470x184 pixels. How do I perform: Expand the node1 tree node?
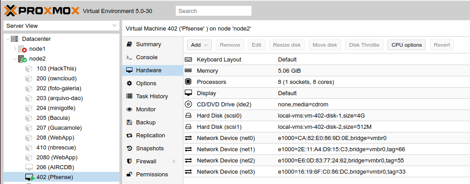[15, 48]
